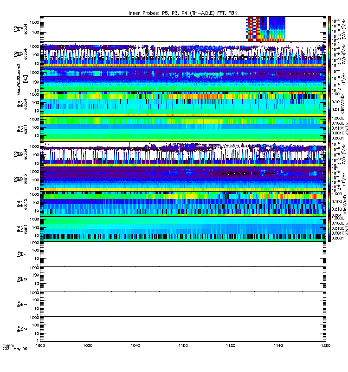
Task: Select the 'thd fbk scm1' panel label
Action: click(22, 229)
